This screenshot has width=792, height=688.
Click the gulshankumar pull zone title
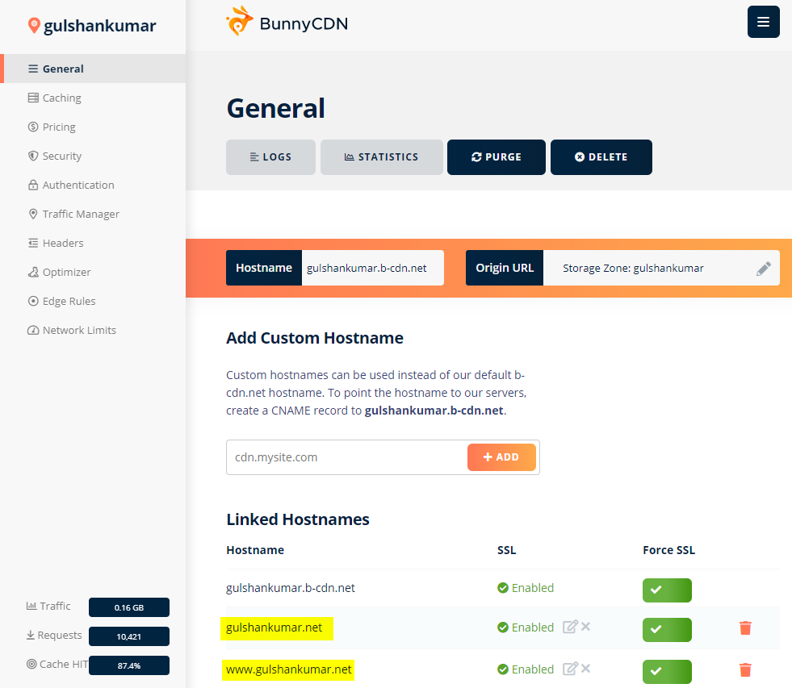(99, 26)
